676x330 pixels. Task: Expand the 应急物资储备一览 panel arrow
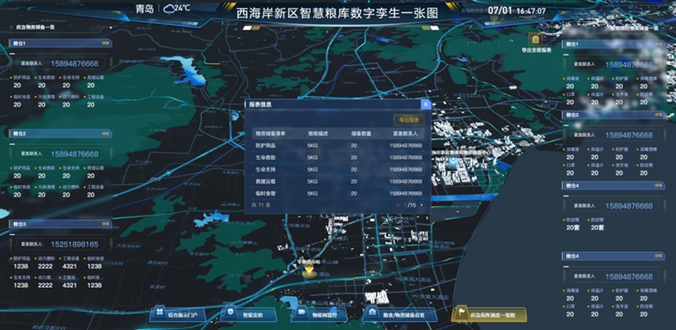tap(11, 27)
